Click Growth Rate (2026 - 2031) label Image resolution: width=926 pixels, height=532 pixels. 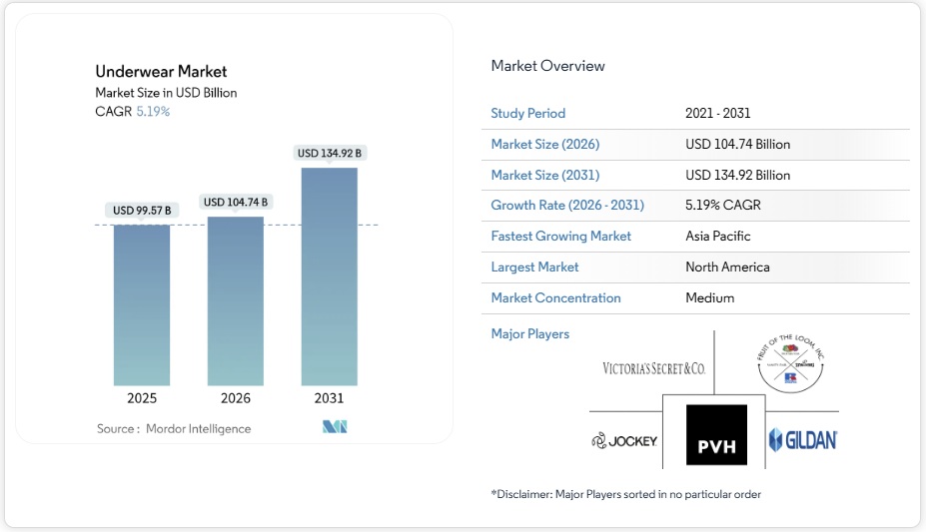(567, 206)
